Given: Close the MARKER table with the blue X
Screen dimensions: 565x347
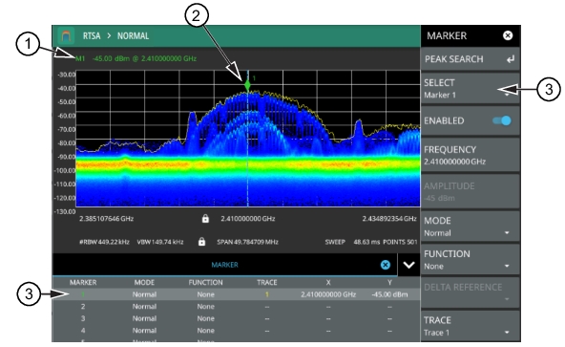Looking at the screenshot, I should (x=386, y=265).
